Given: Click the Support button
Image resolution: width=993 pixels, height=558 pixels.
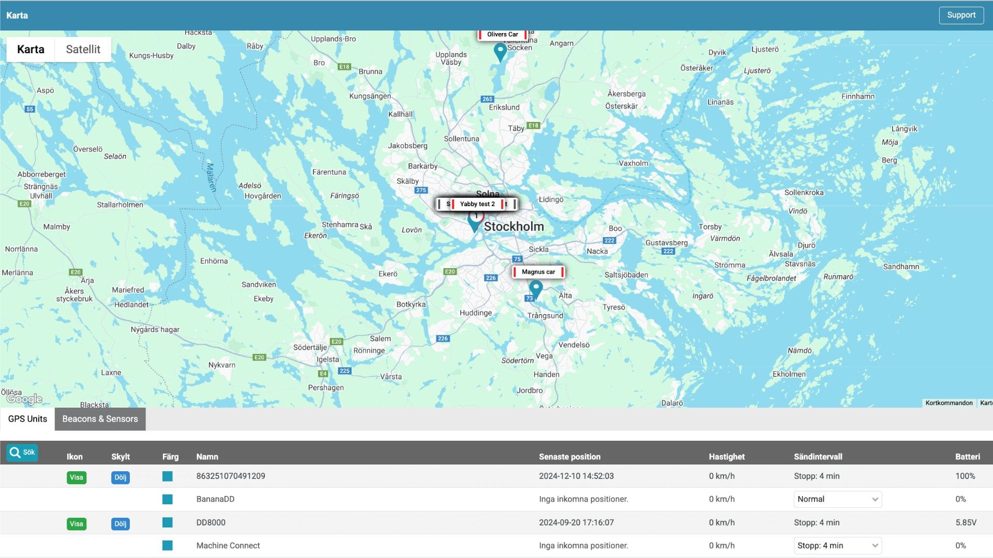Looking at the screenshot, I should tap(961, 16).
